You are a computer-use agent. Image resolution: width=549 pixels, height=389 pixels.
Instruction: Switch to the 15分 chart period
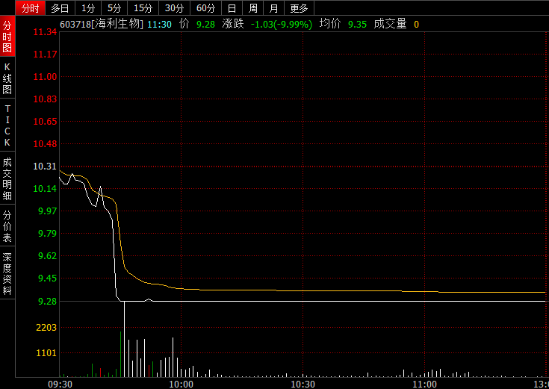(x=142, y=8)
